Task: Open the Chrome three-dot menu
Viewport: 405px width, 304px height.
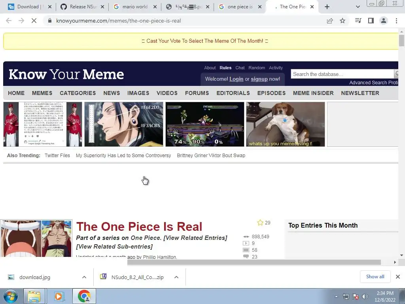Action: click(396, 21)
